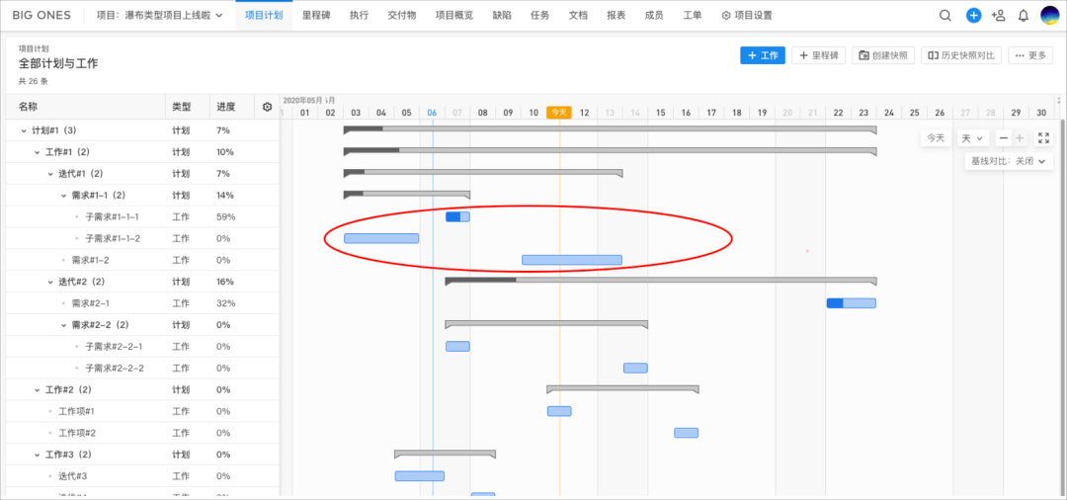The width and height of the screenshot is (1067, 500).
Task: Open the user avatar menu
Action: pos(1049,16)
